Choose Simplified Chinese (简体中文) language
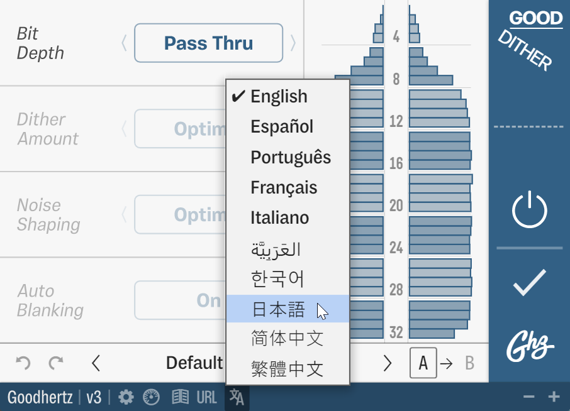570x411 pixels. click(288, 338)
